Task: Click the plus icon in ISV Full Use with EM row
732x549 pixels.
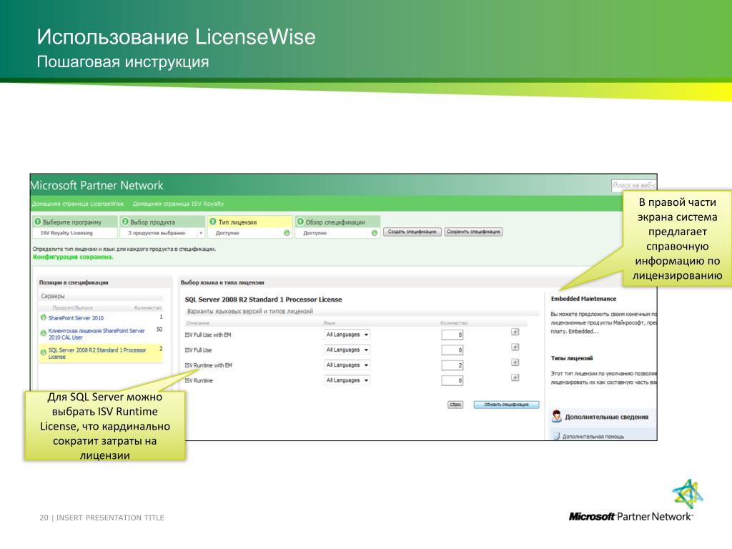Action: point(515,332)
